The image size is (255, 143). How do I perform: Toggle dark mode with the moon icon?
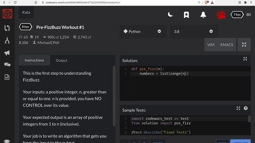point(170,14)
